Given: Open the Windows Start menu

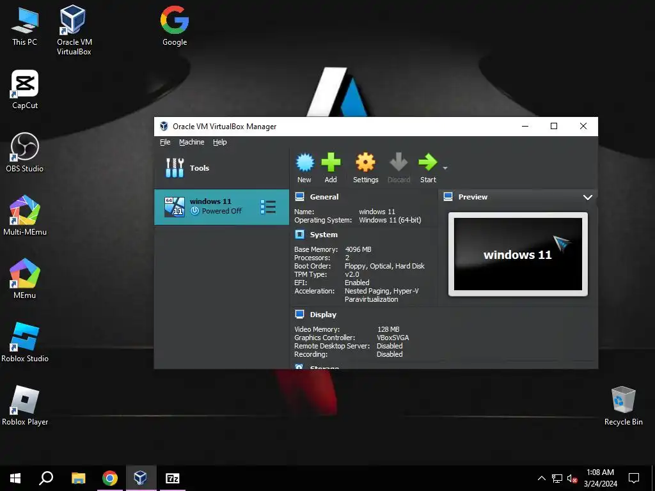Looking at the screenshot, I should click(15, 478).
